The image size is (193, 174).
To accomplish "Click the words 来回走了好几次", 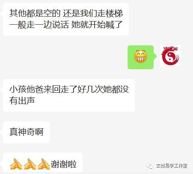I will (73, 89).
